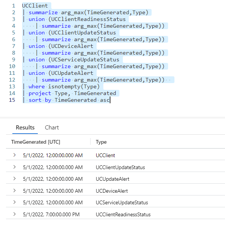The height and width of the screenshot is (226, 225).
Task: Click the project Type, TimeGenerated line
Action: [72, 93]
